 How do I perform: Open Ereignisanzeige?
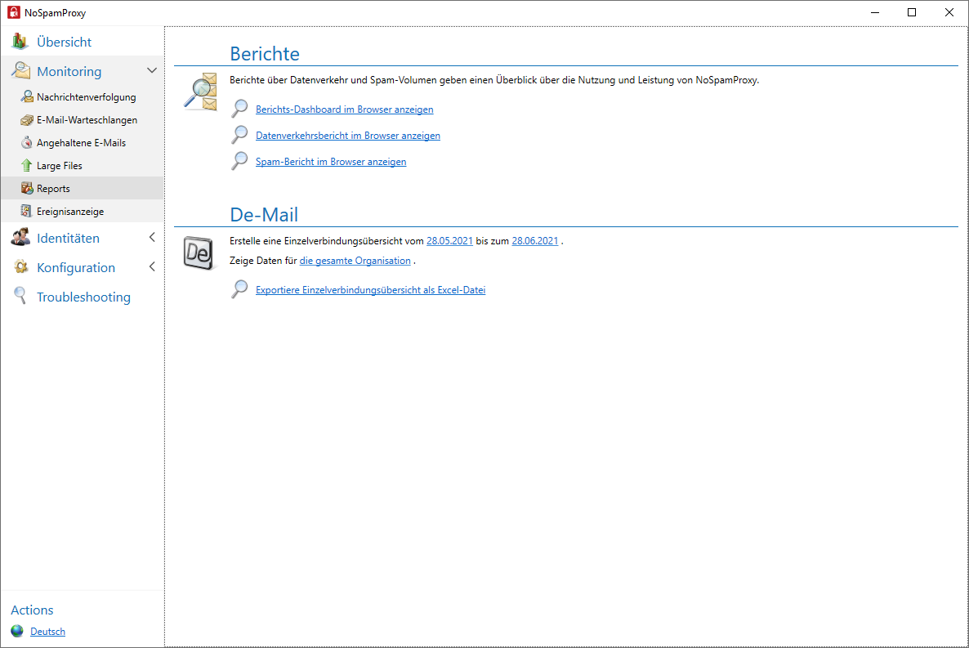click(70, 212)
